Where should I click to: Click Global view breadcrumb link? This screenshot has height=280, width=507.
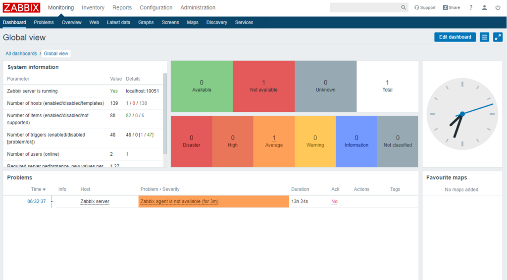(x=56, y=53)
